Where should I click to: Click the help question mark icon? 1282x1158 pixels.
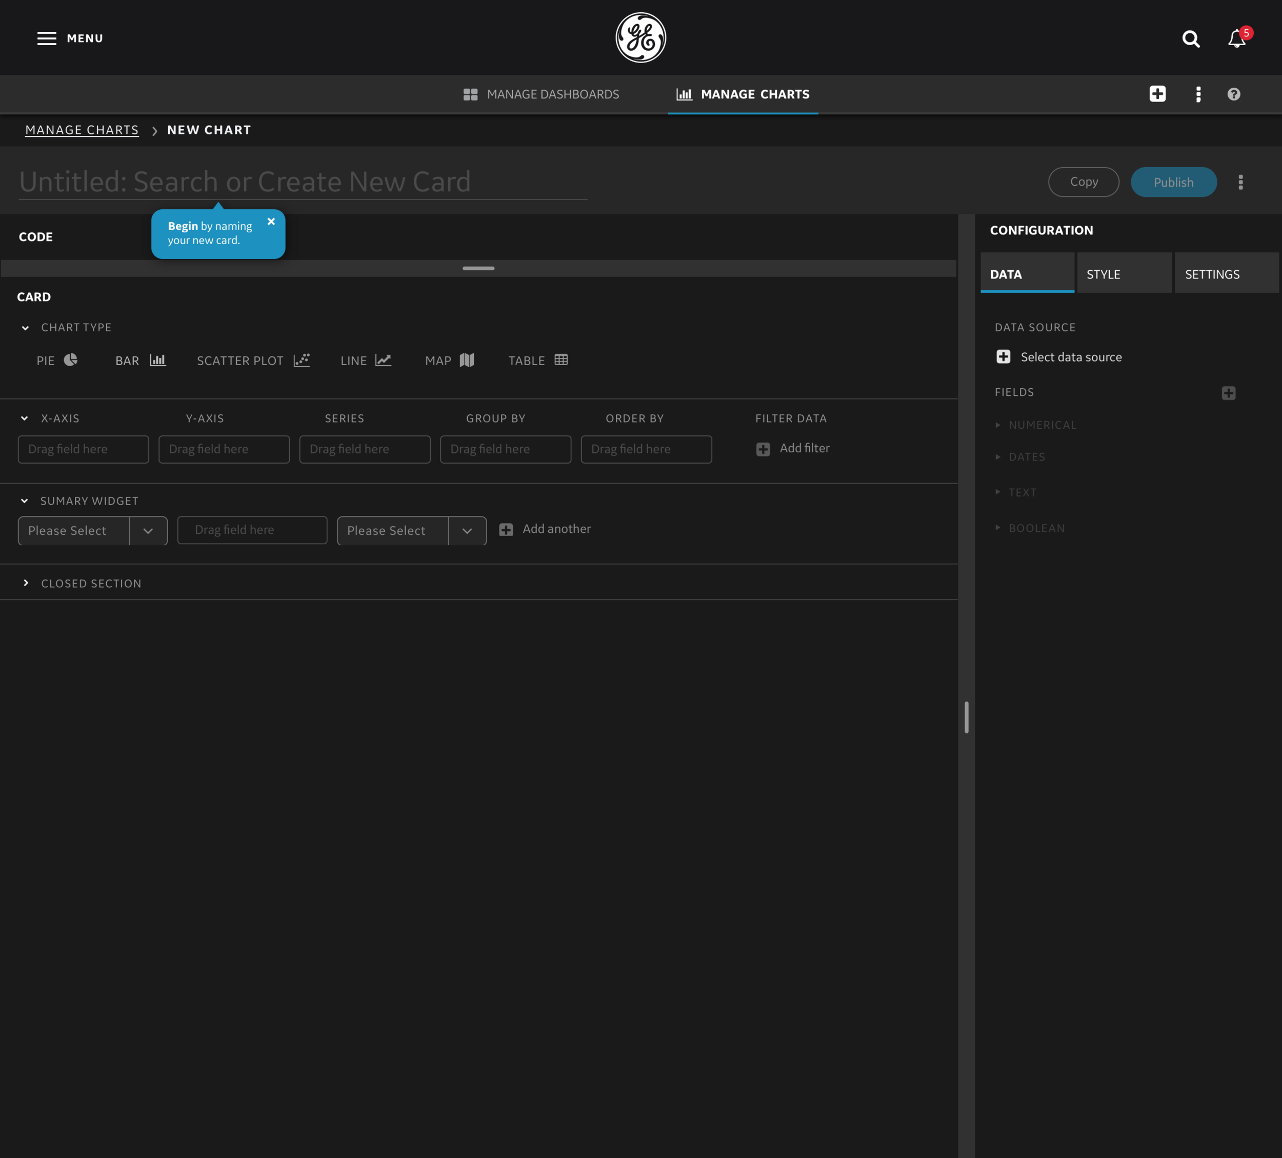[x=1234, y=94]
